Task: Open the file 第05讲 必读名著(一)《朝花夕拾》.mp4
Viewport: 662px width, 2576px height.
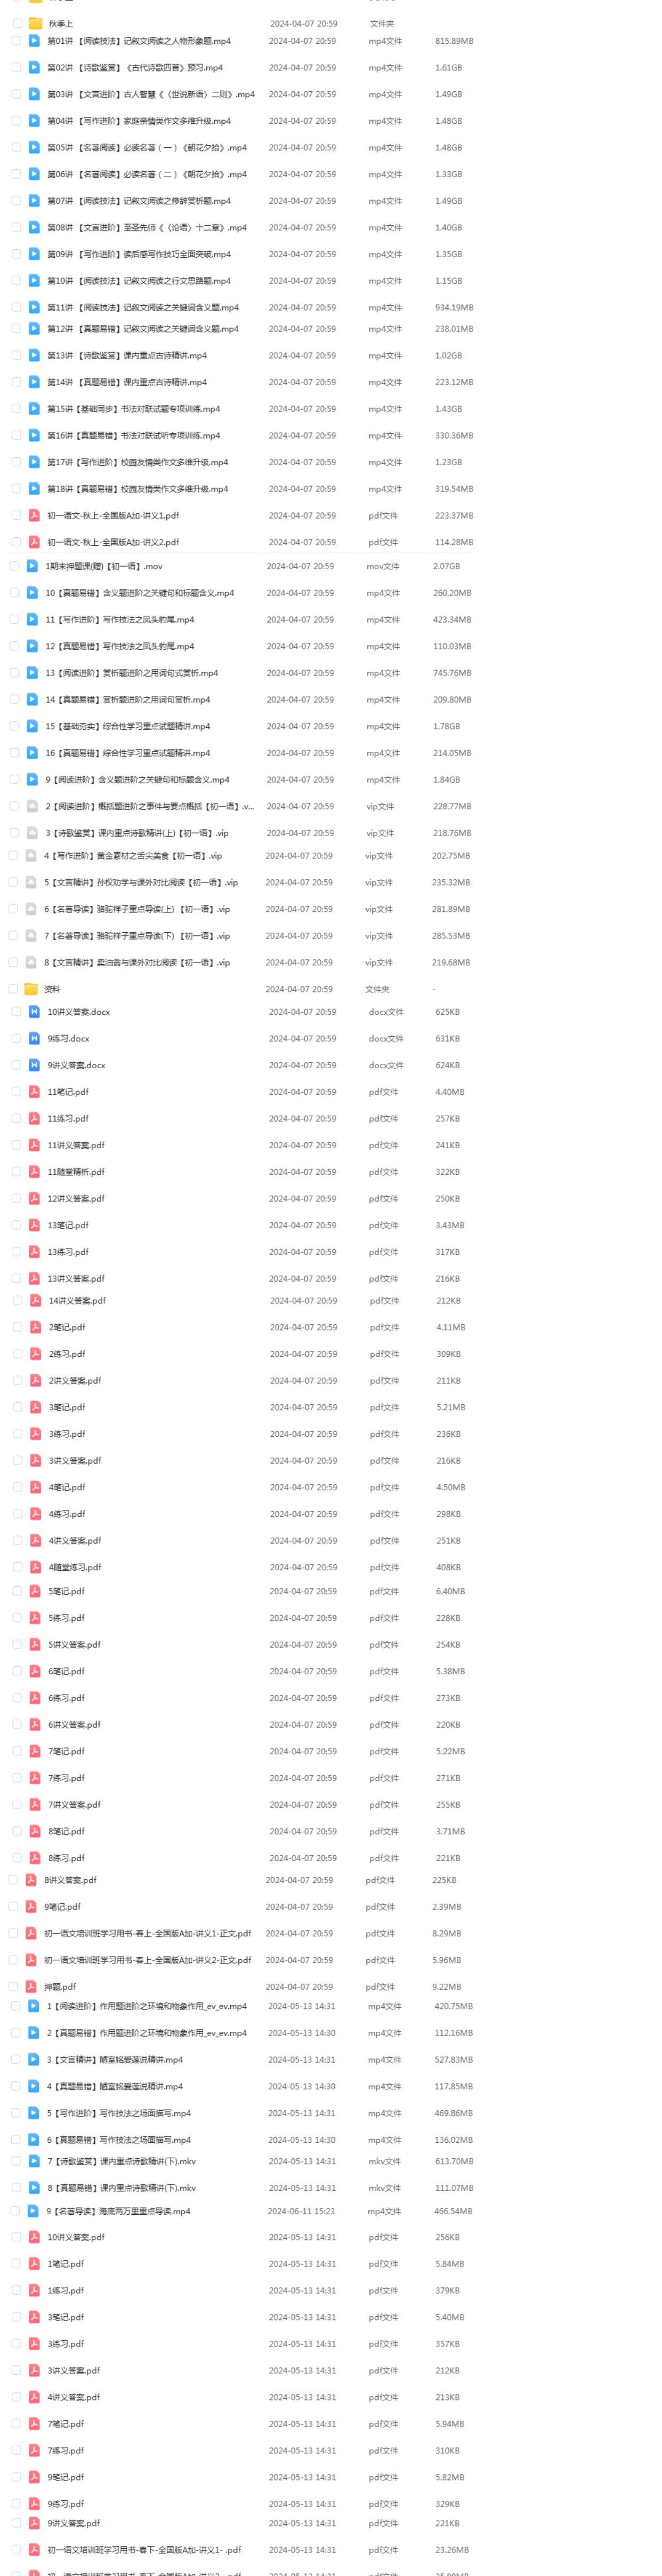Action: 147,148
